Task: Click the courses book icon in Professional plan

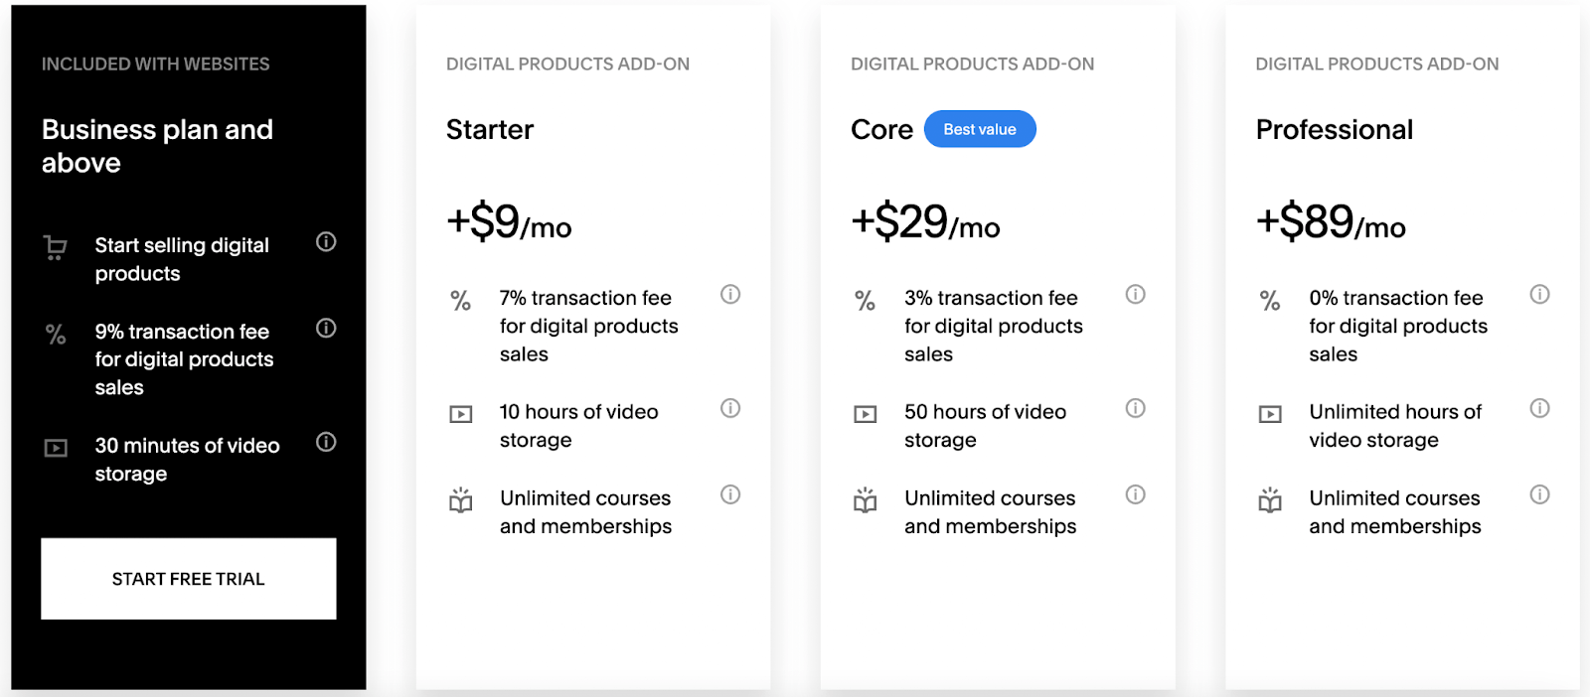Action: point(1270,499)
